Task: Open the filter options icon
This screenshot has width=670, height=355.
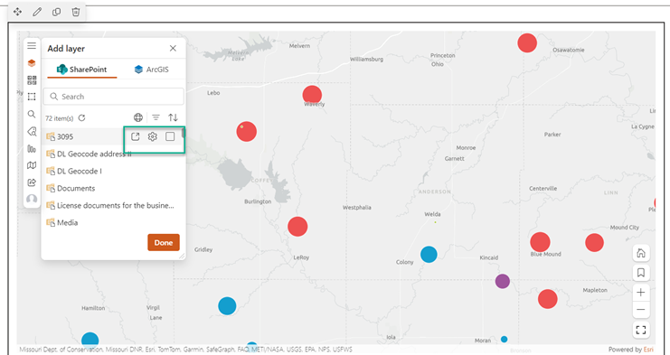Action: pyautogui.click(x=156, y=117)
